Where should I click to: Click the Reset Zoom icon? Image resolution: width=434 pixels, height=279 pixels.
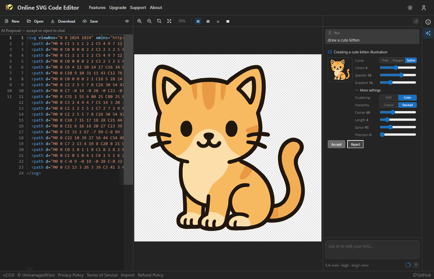tap(159, 21)
